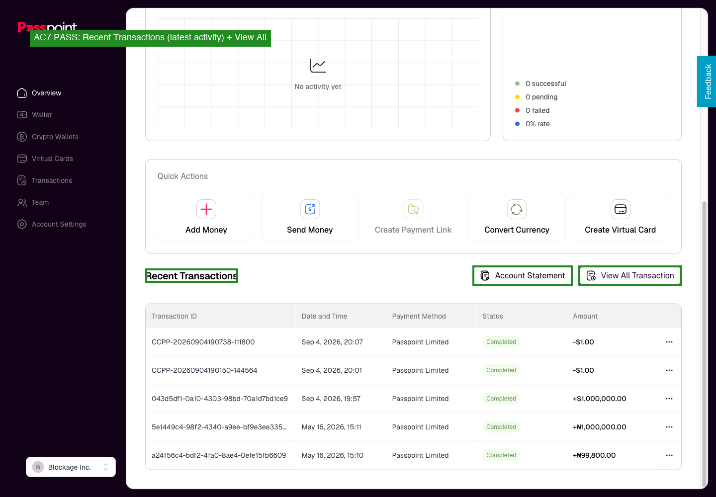Screen dimensions: 716x497
Task: Click the Amount column header
Action: click(x=585, y=316)
